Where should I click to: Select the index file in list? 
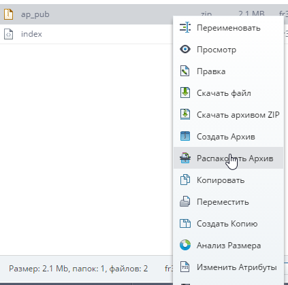point(86,34)
